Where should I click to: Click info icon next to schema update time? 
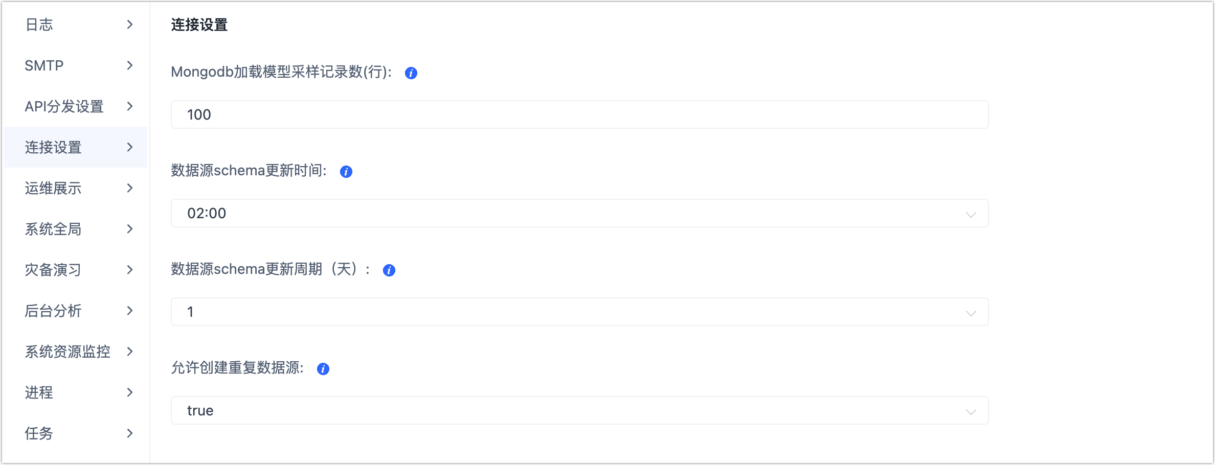point(346,172)
